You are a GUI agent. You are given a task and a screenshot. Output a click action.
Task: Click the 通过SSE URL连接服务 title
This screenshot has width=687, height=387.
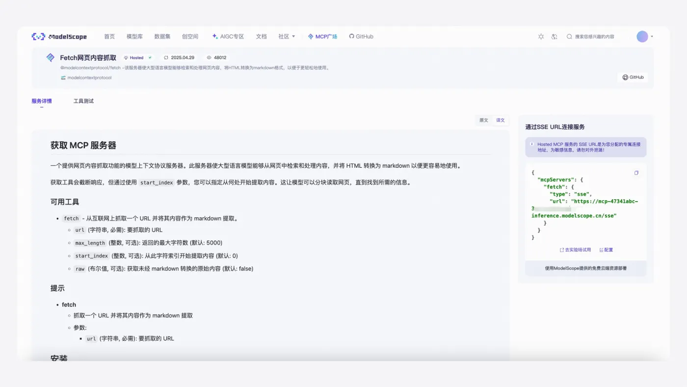(555, 127)
